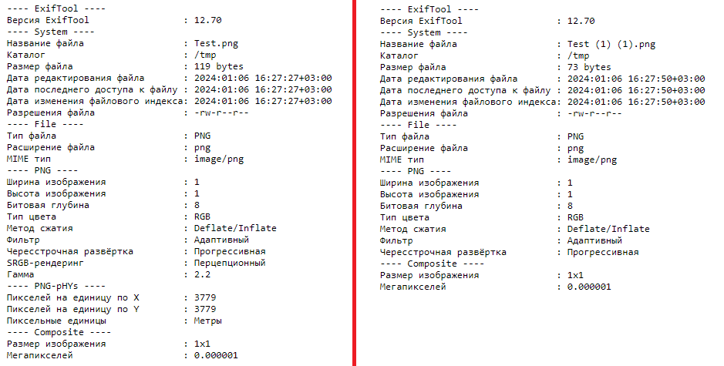
Task: Click left MIME type value image/png
Action: click(219, 159)
